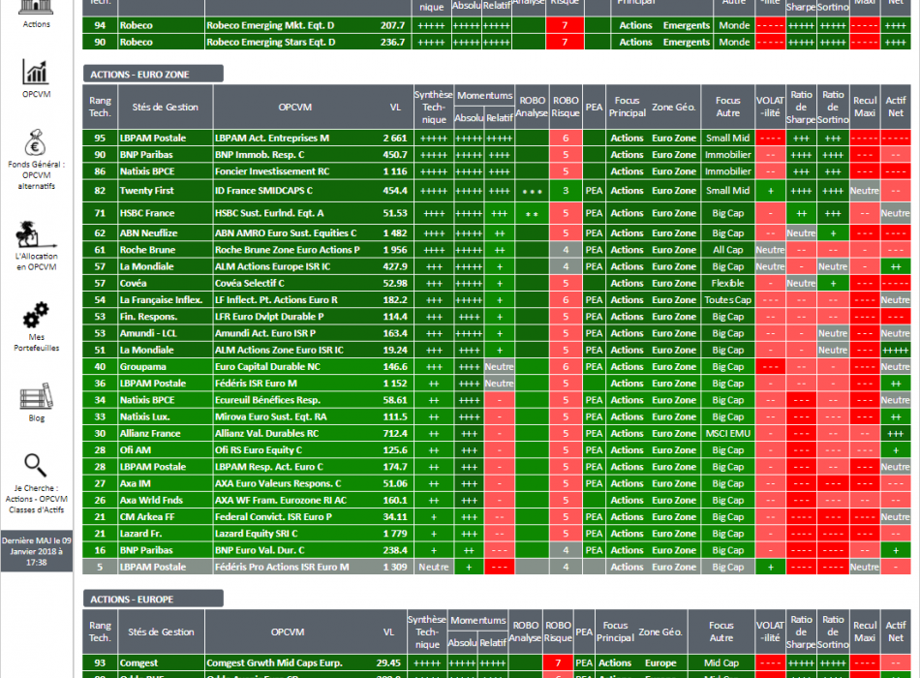The width and height of the screenshot is (920, 678).
Task: Open fund 'Euro Capital Durable NC'
Action: tap(267, 367)
